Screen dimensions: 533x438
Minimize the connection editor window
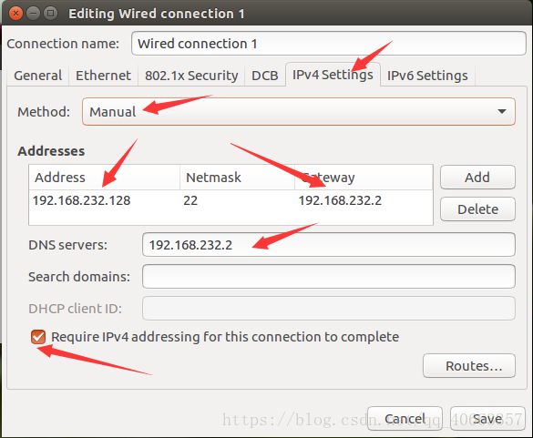(x=34, y=14)
